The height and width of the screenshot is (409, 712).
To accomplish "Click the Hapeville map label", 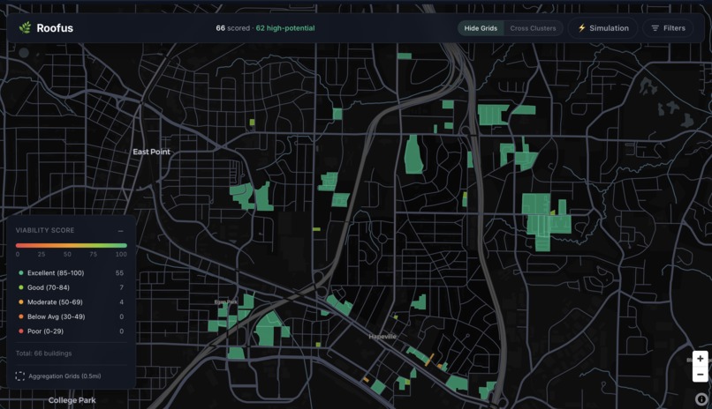I will pos(383,337).
